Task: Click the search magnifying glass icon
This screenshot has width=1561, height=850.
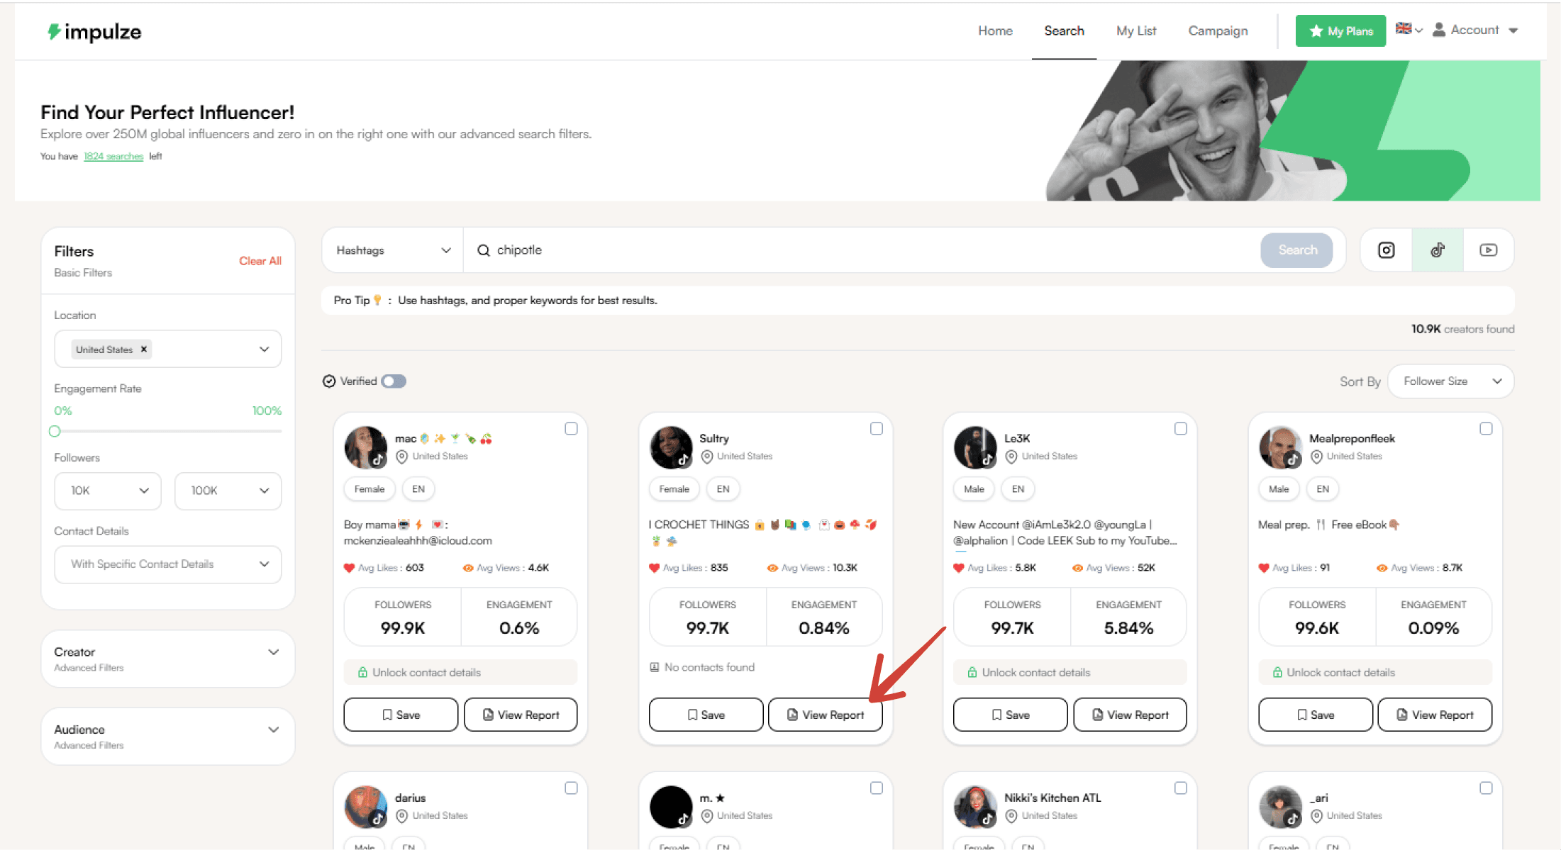Action: [483, 250]
